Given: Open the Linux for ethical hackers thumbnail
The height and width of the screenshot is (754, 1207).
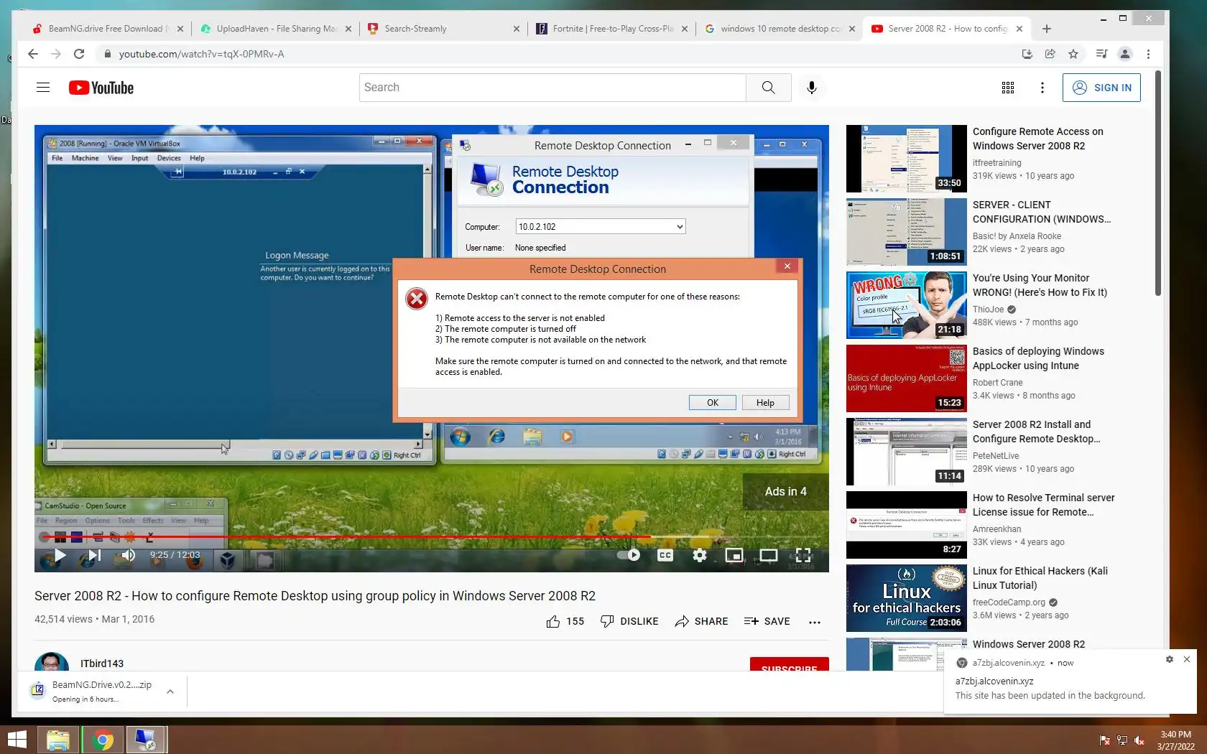Looking at the screenshot, I should click(x=906, y=597).
